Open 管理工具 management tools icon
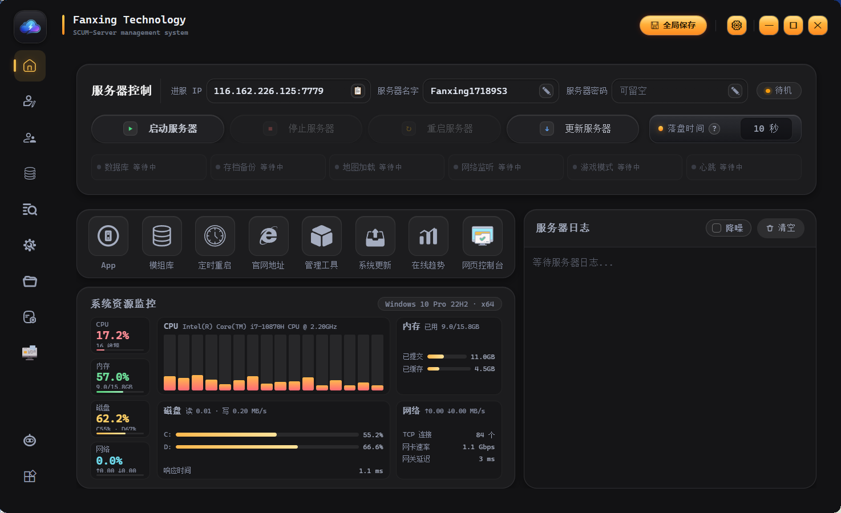The image size is (841, 513). click(322, 236)
